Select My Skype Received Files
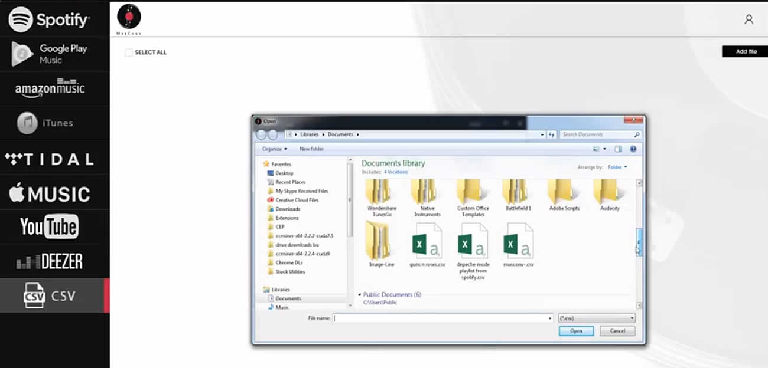Screen dimensions: 768x368 [x=297, y=191]
